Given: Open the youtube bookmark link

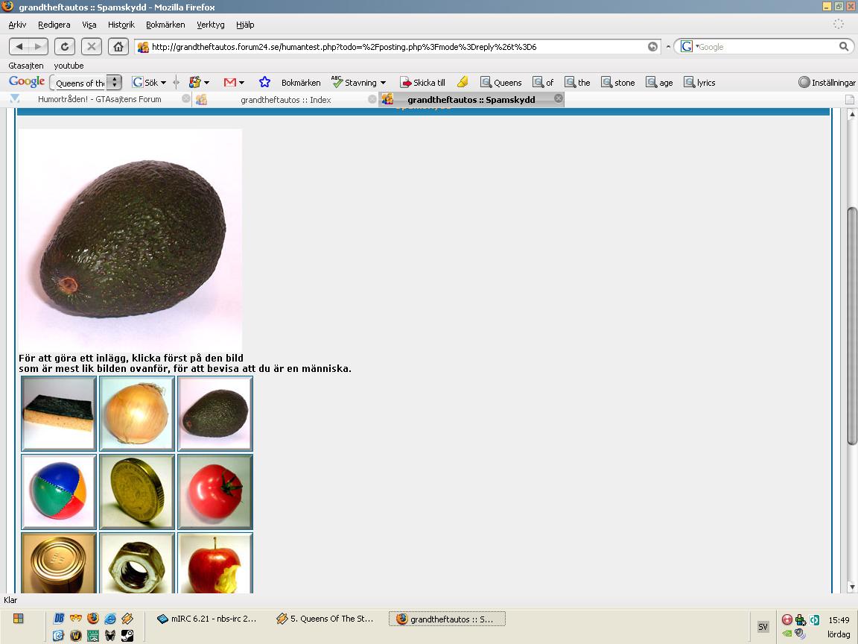Looking at the screenshot, I should pos(69,66).
